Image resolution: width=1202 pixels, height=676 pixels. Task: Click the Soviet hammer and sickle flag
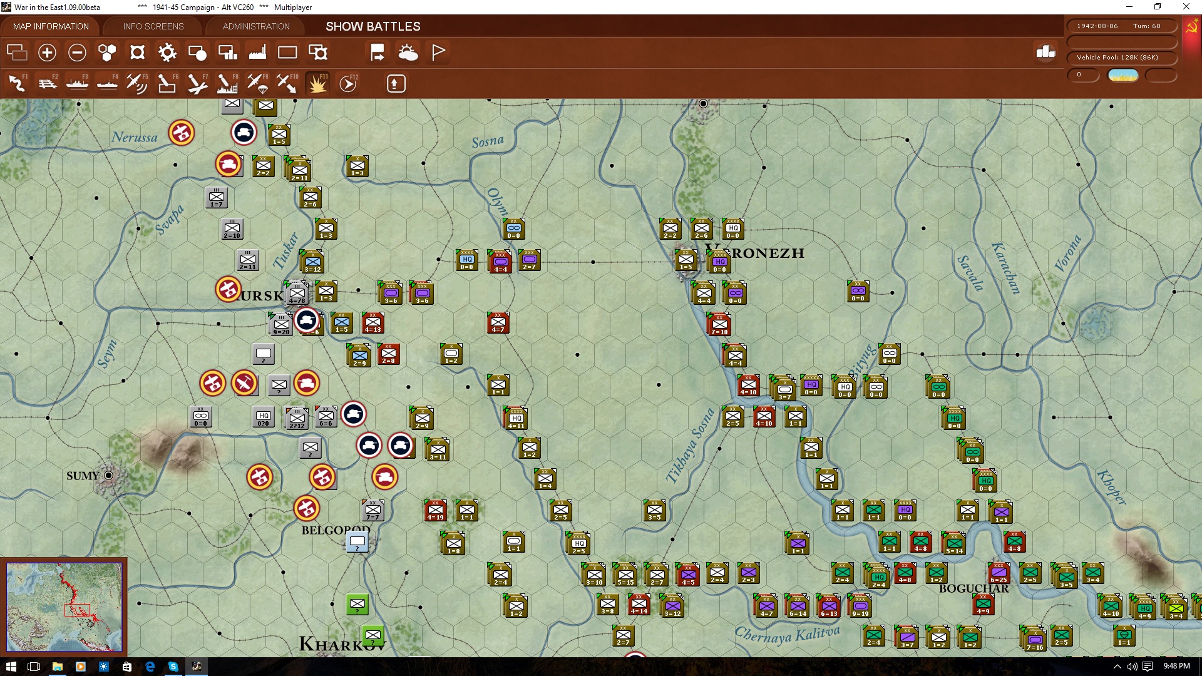(x=1191, y=28)
